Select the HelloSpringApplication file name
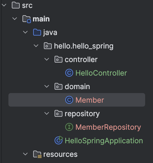153x163 pixels. tap(104, 141)
